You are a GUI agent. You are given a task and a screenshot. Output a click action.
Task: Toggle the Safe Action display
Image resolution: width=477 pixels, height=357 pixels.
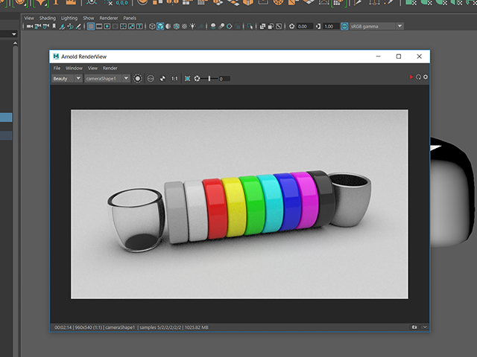131,27
